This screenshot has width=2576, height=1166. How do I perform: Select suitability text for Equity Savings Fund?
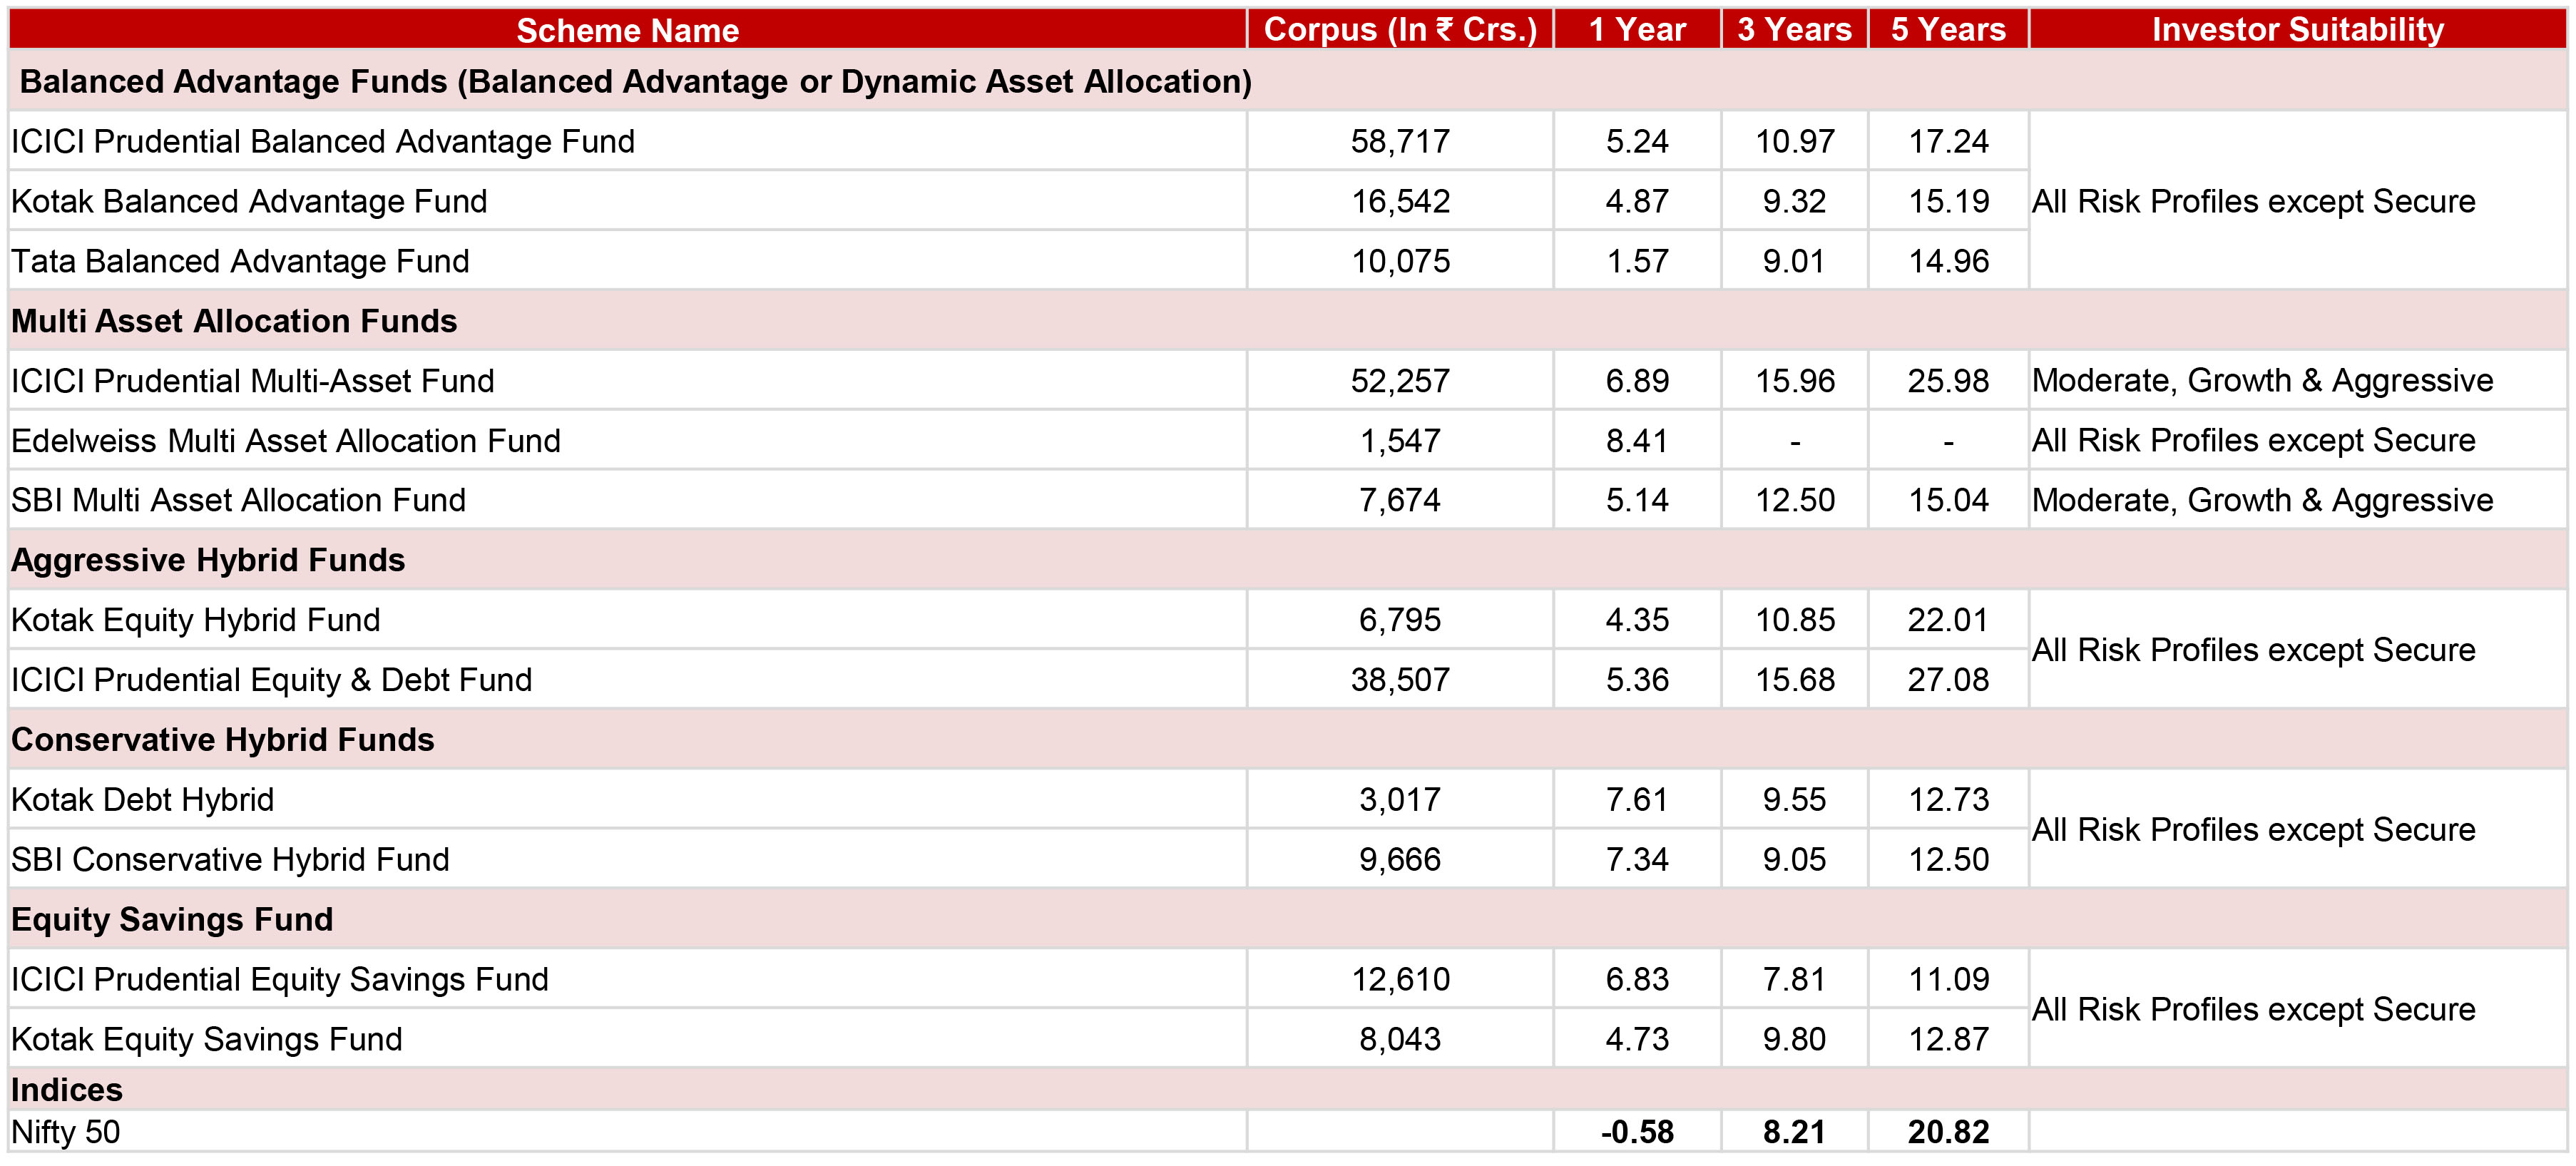pos(2253,1010)
